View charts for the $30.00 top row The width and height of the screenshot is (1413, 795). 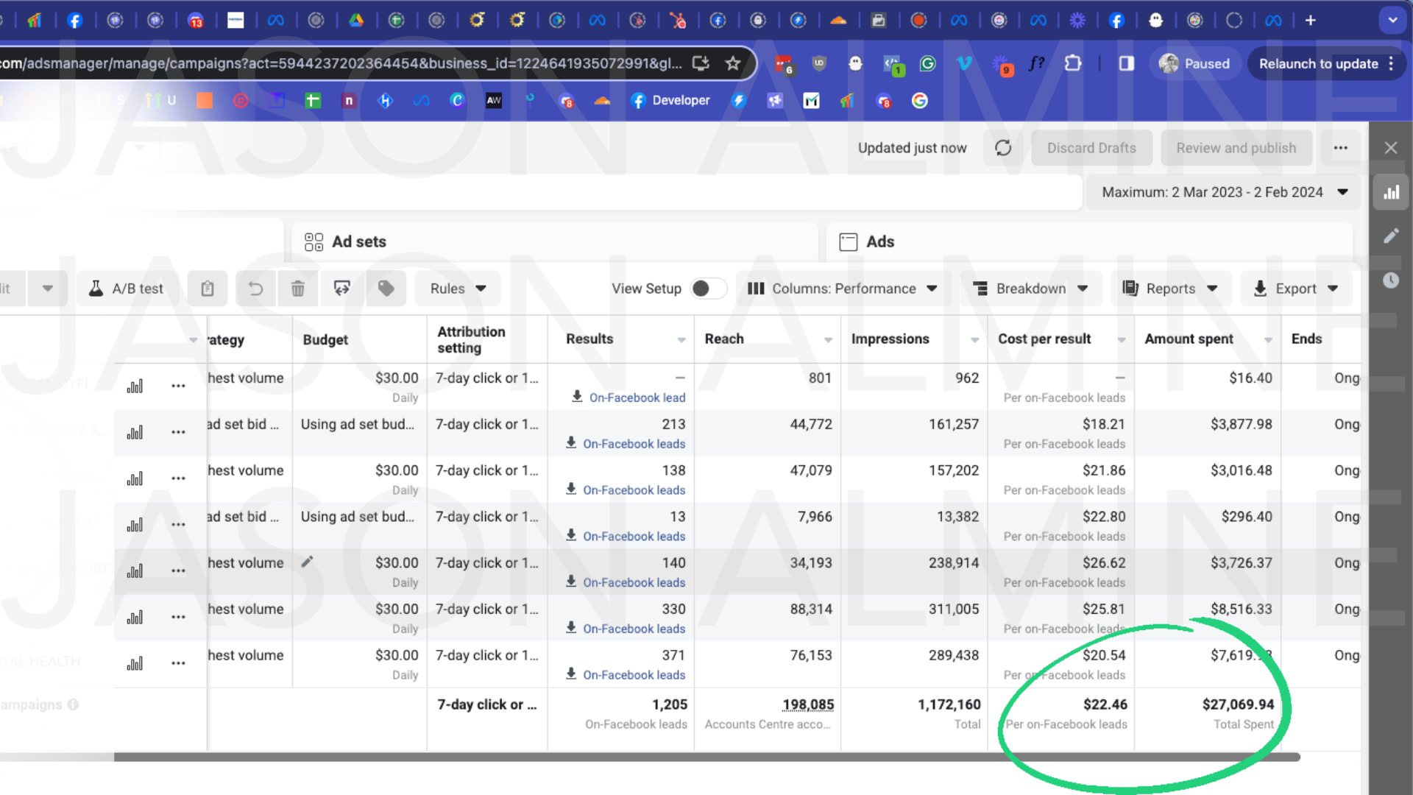135,386
